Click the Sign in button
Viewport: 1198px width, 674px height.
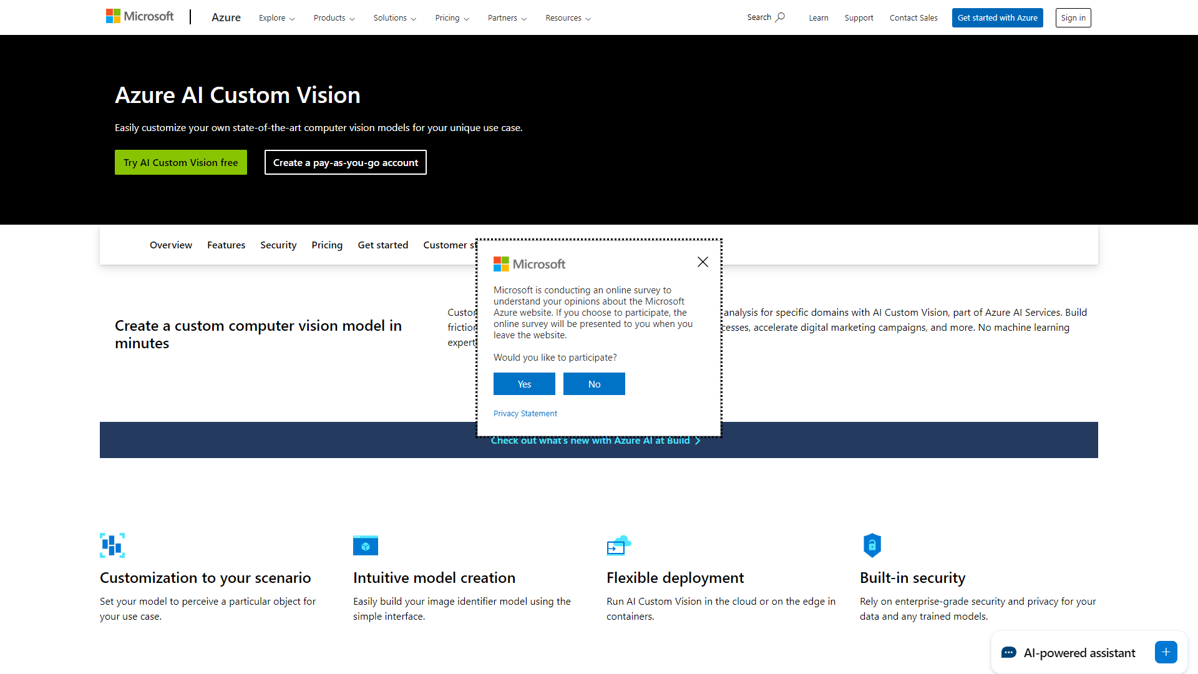(1073, 17)
